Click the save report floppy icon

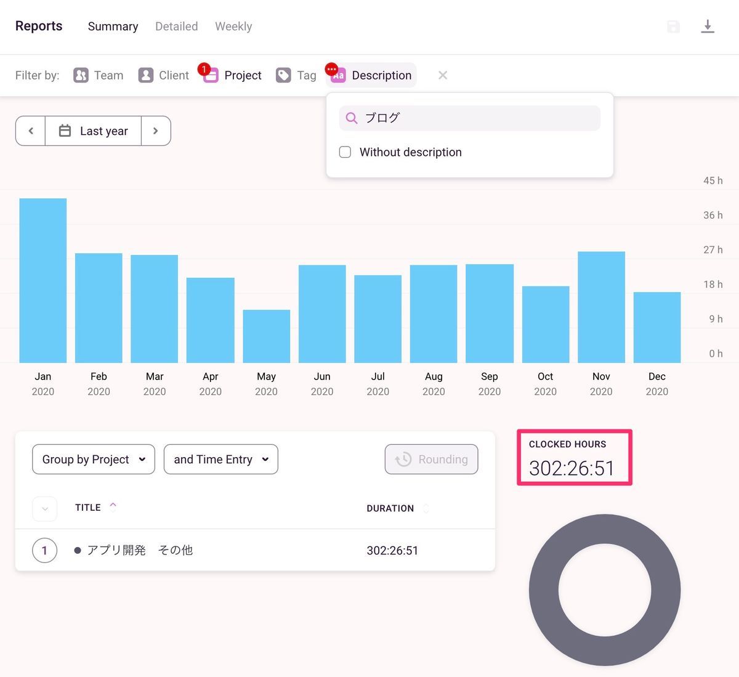point(674,26)
